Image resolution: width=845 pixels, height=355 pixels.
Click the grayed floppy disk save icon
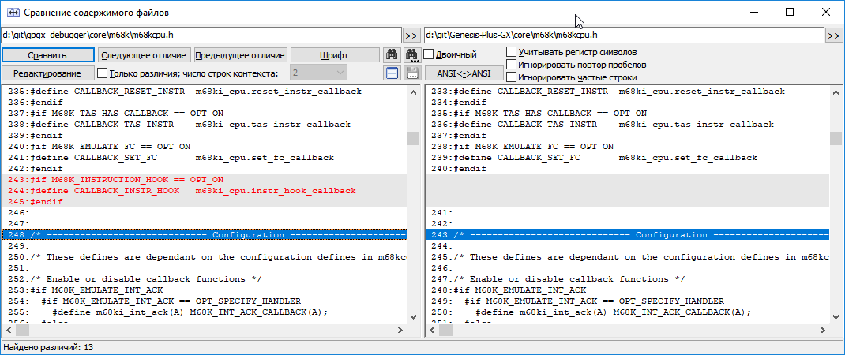click(x=412, y=73)
